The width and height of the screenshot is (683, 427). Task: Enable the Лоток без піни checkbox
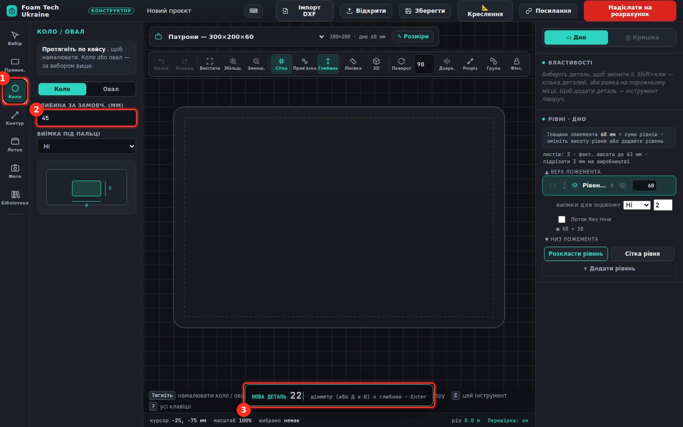click(x=562, y=219)
